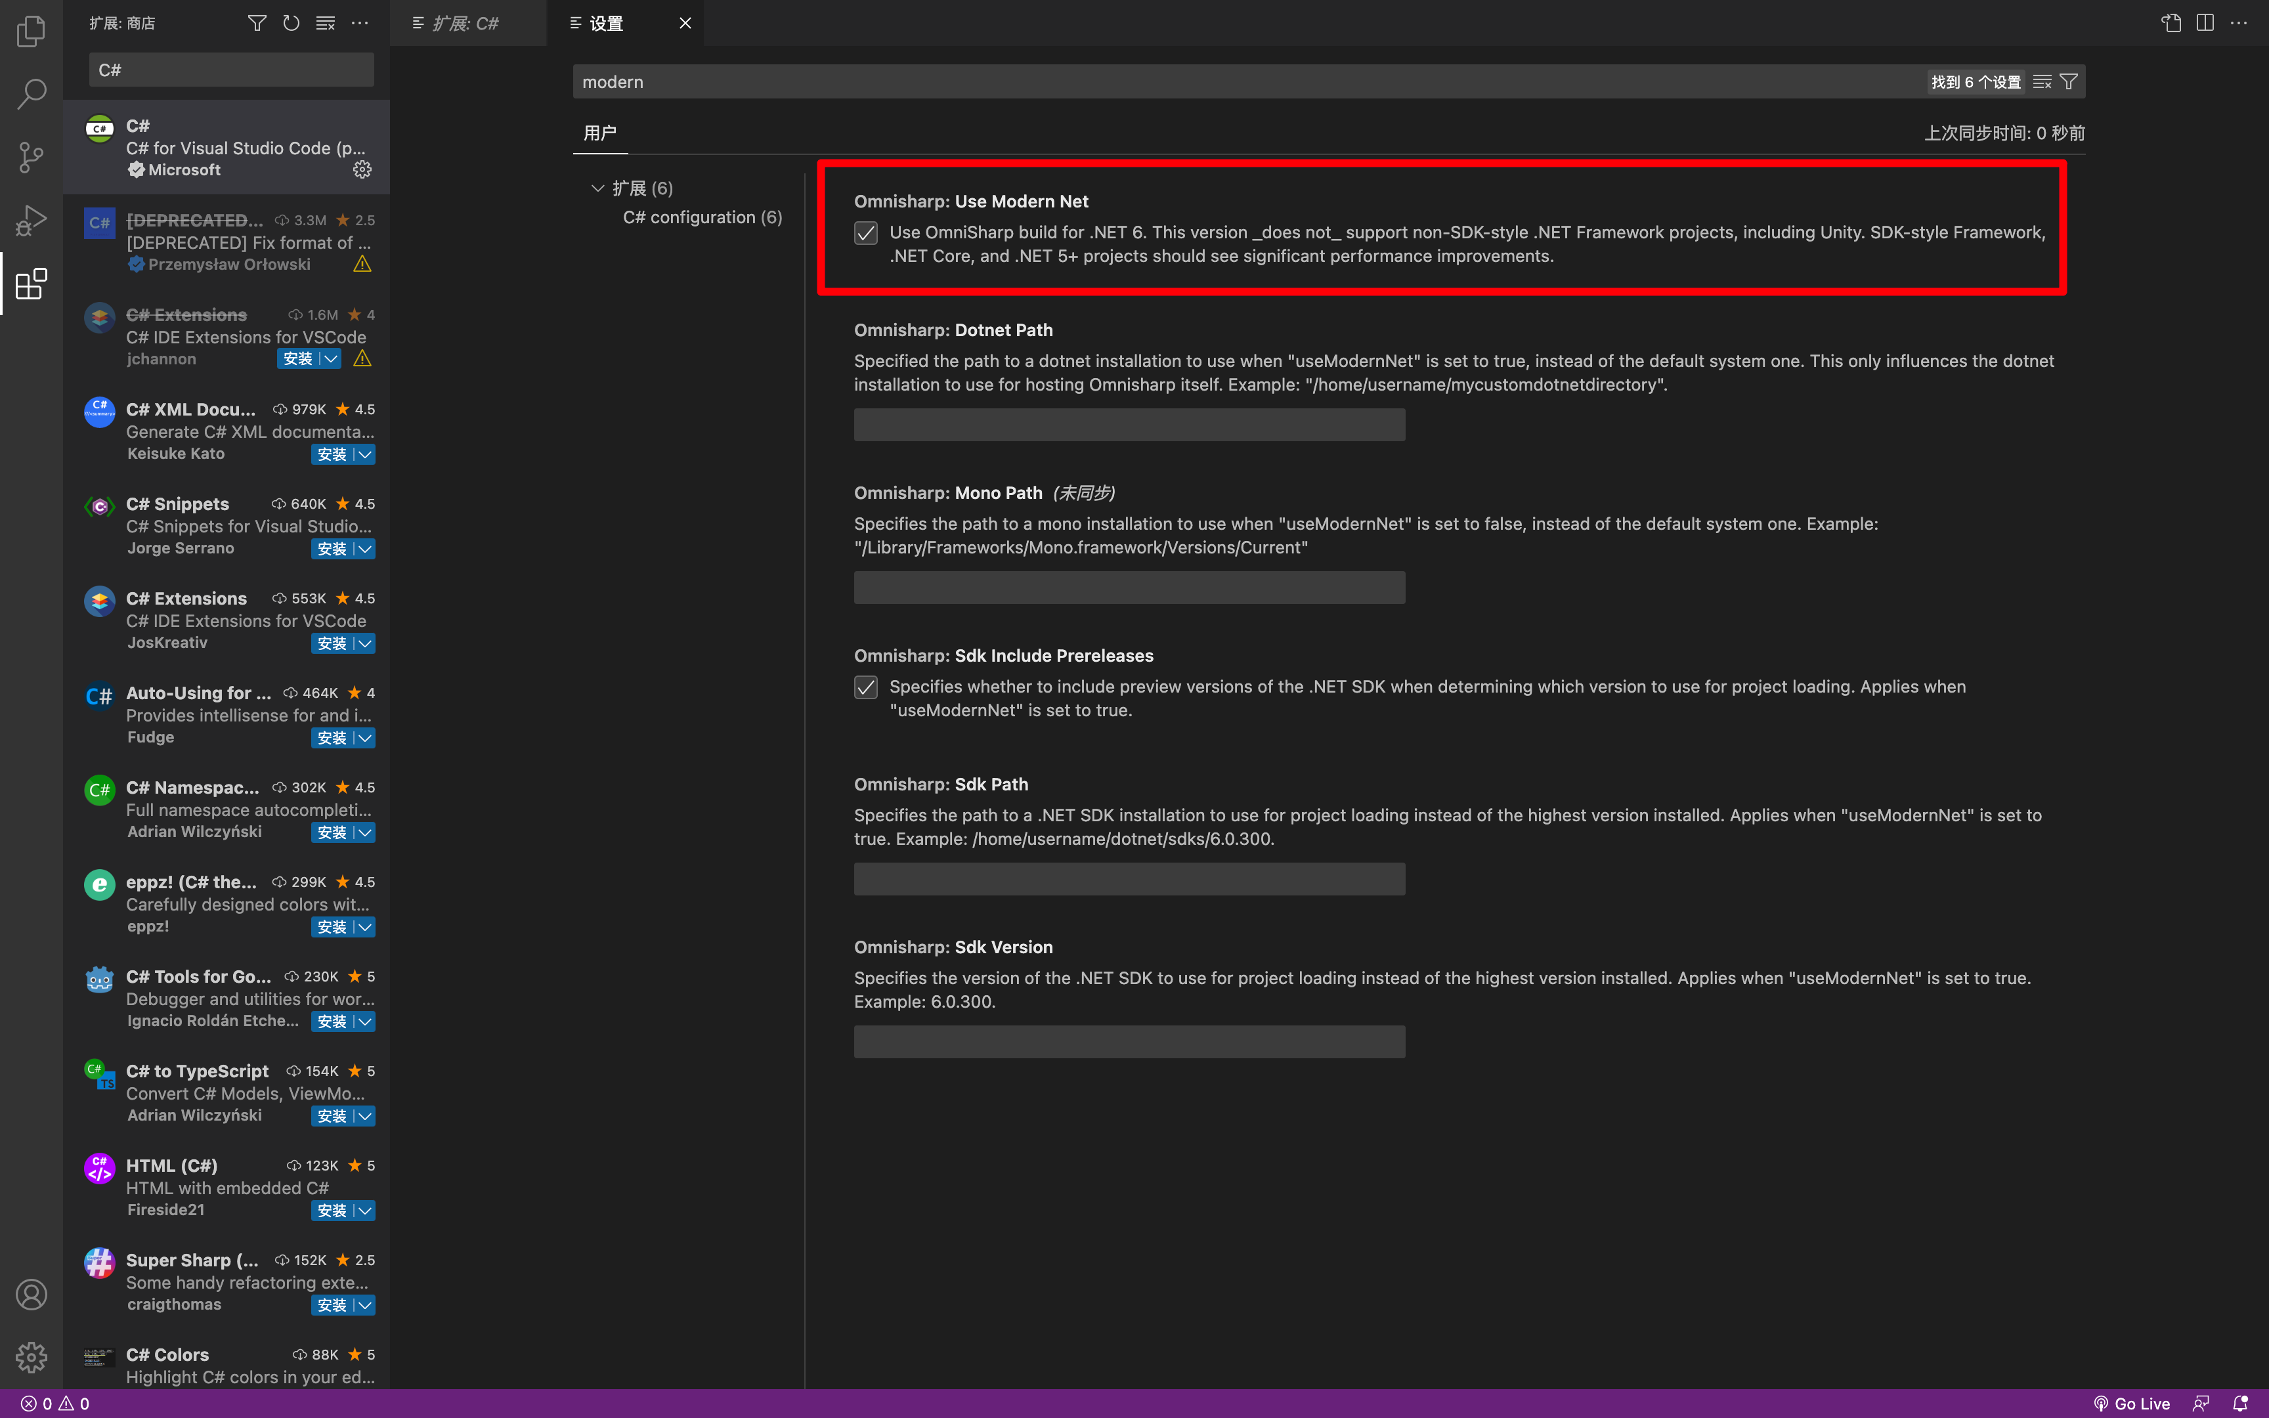Image resolution: width=2269 pixels, height=1418 pixels.
Task: Open manage gear for C# extension
Action: (x=362, y=169)
